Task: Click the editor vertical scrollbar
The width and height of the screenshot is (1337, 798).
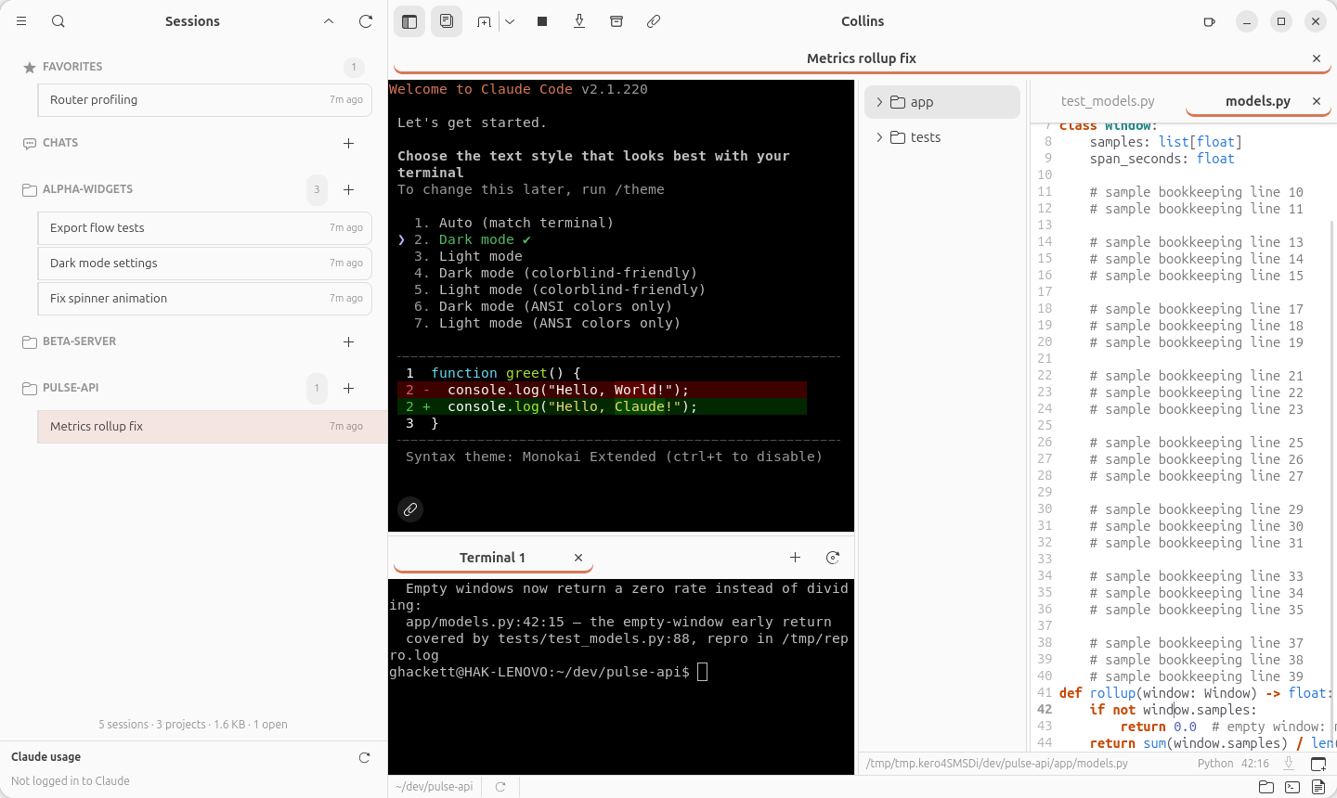Action: coord(1333,483)
